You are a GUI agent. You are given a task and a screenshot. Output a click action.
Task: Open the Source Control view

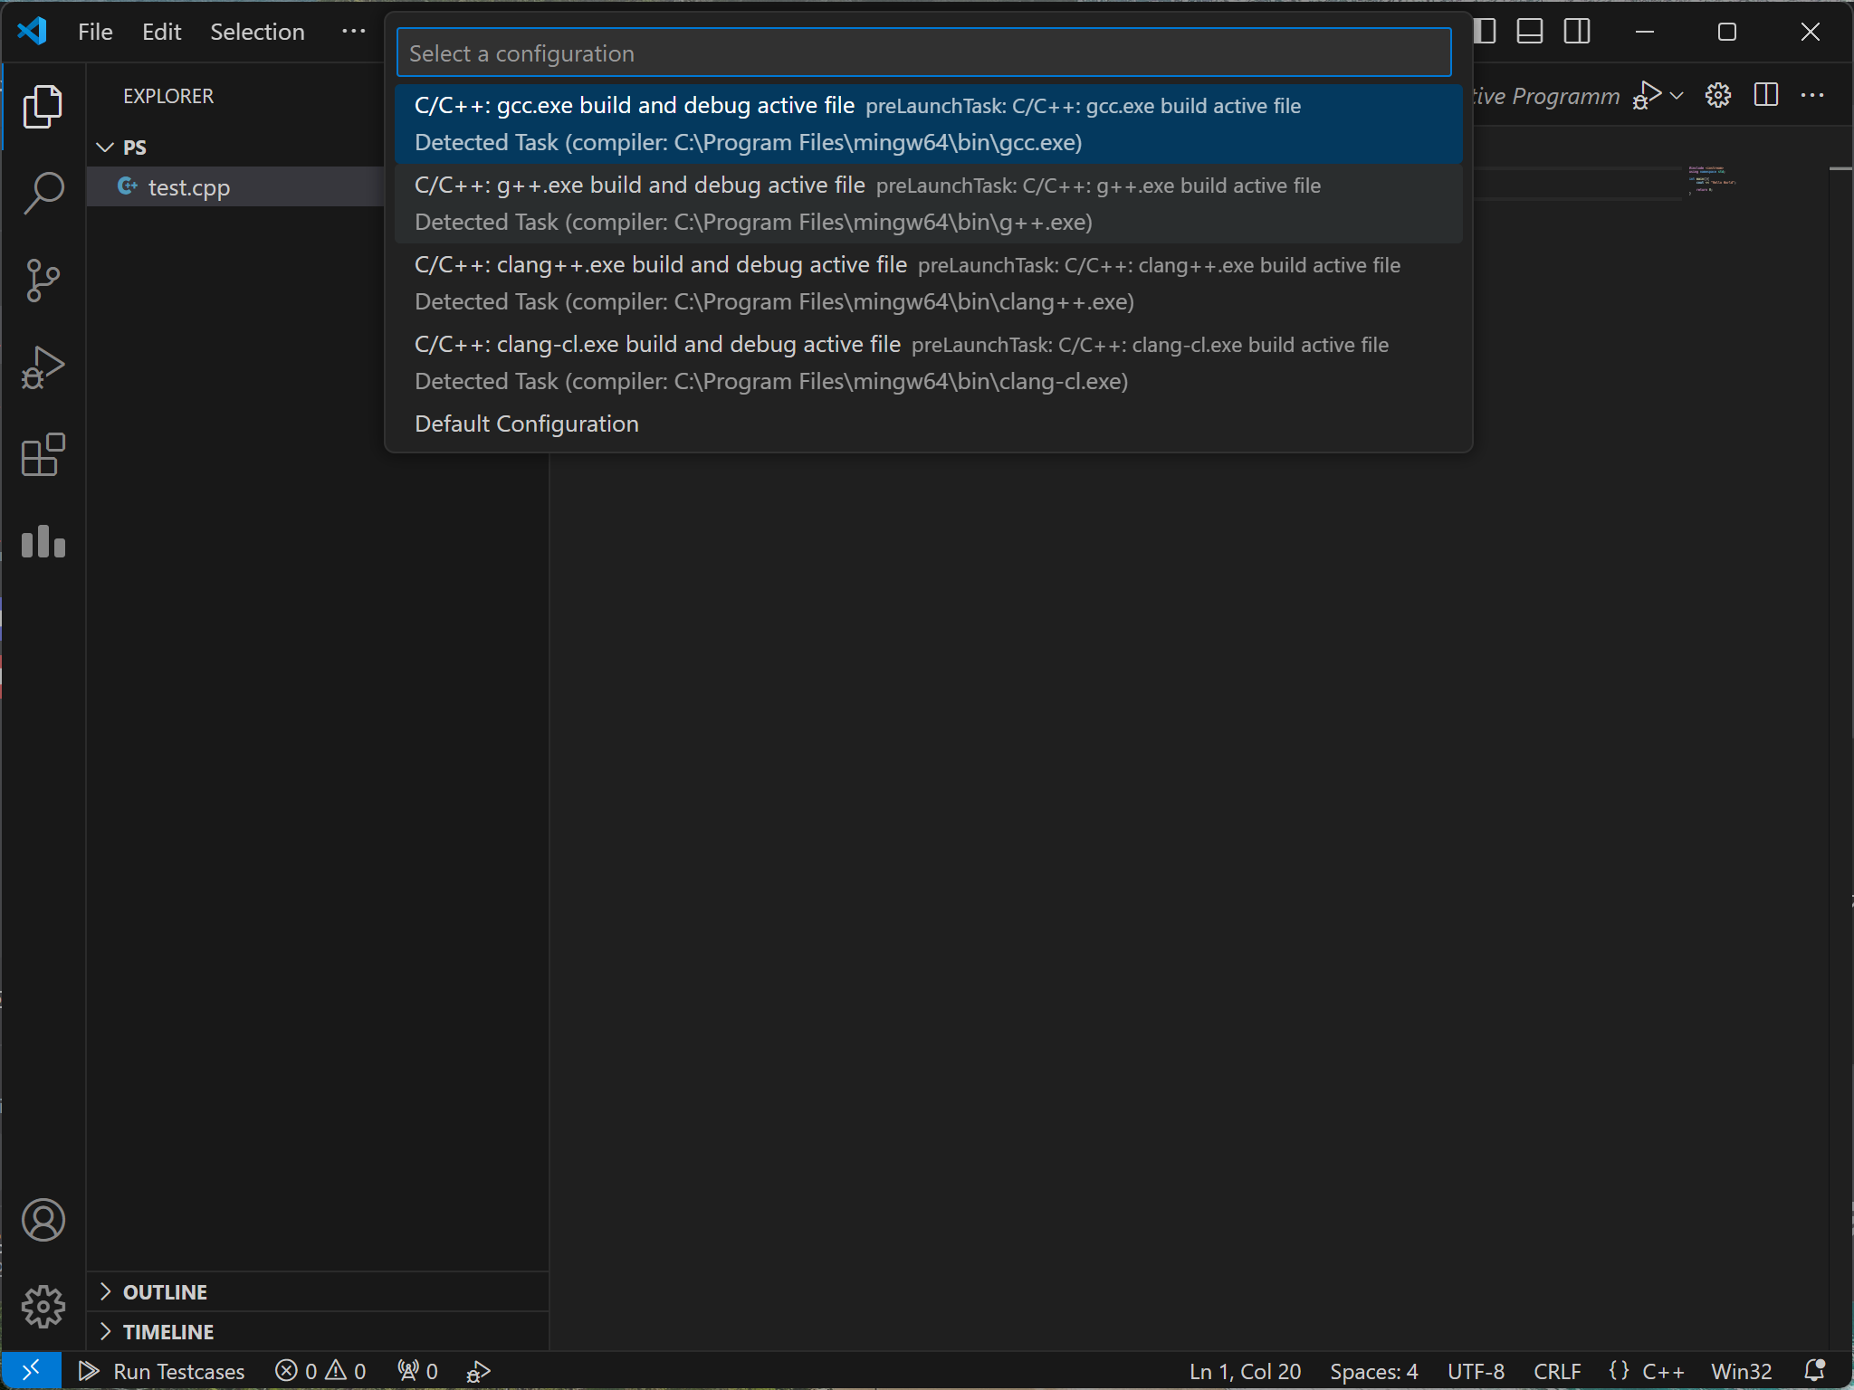click(x=43, y=281)
